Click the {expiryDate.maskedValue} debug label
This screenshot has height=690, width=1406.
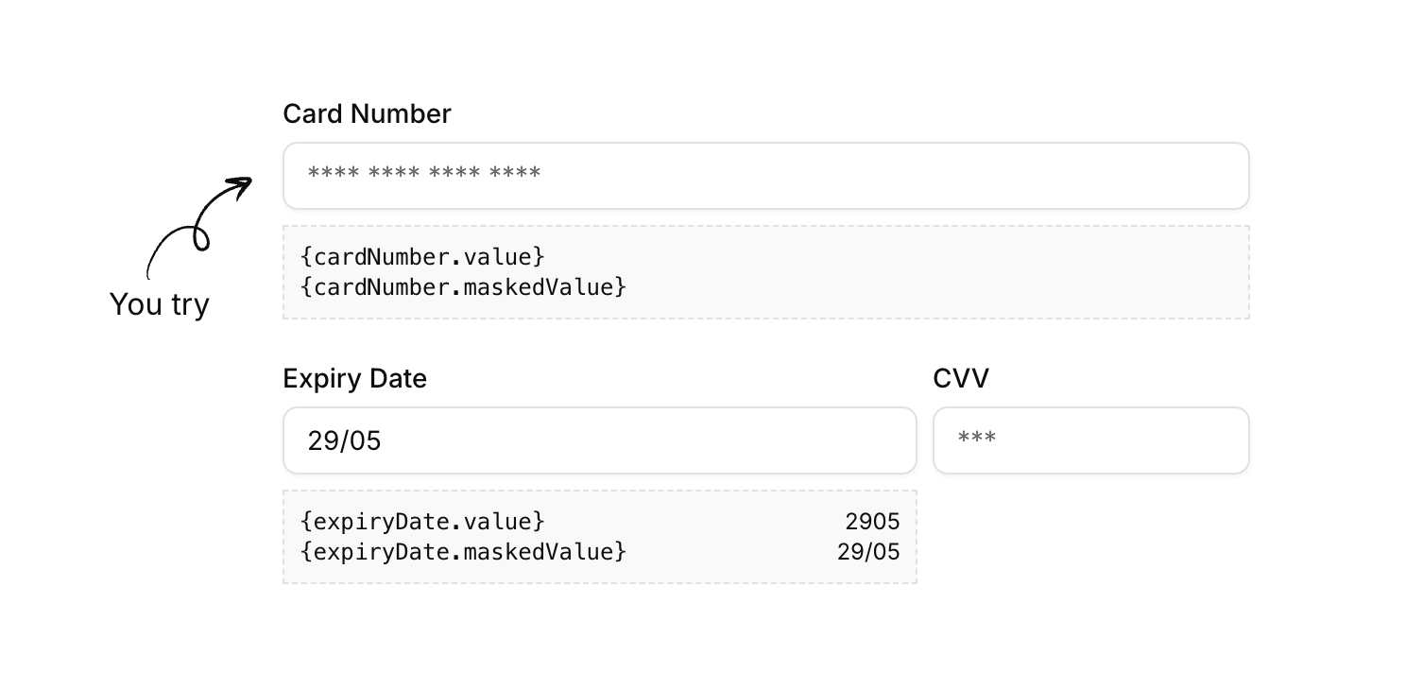(463, 551)
